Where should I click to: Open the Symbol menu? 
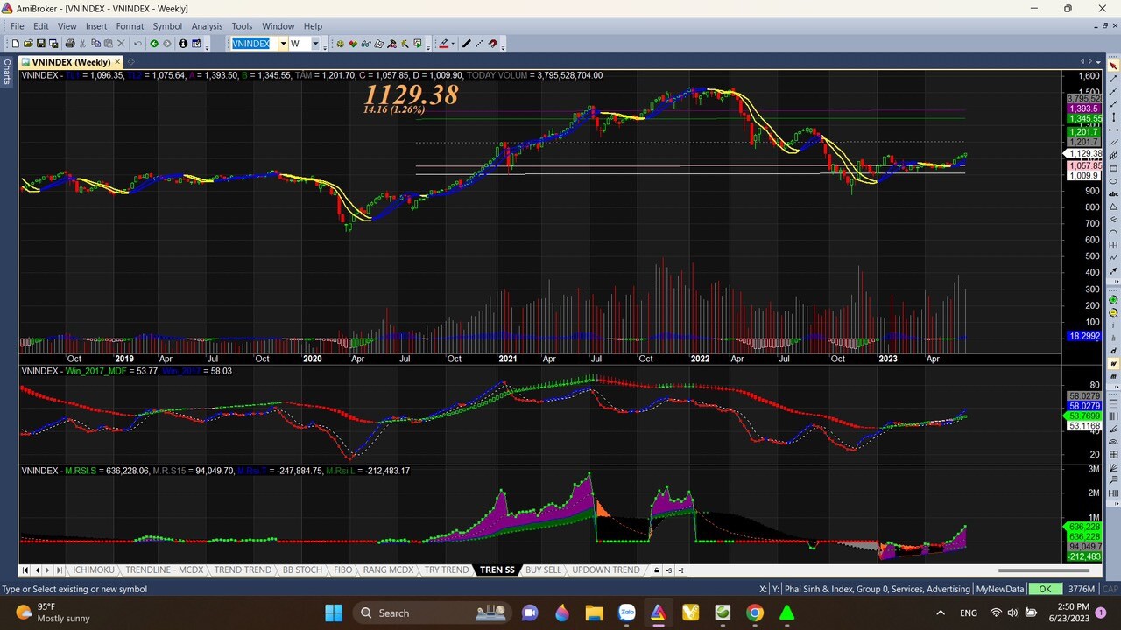(167, 26)
